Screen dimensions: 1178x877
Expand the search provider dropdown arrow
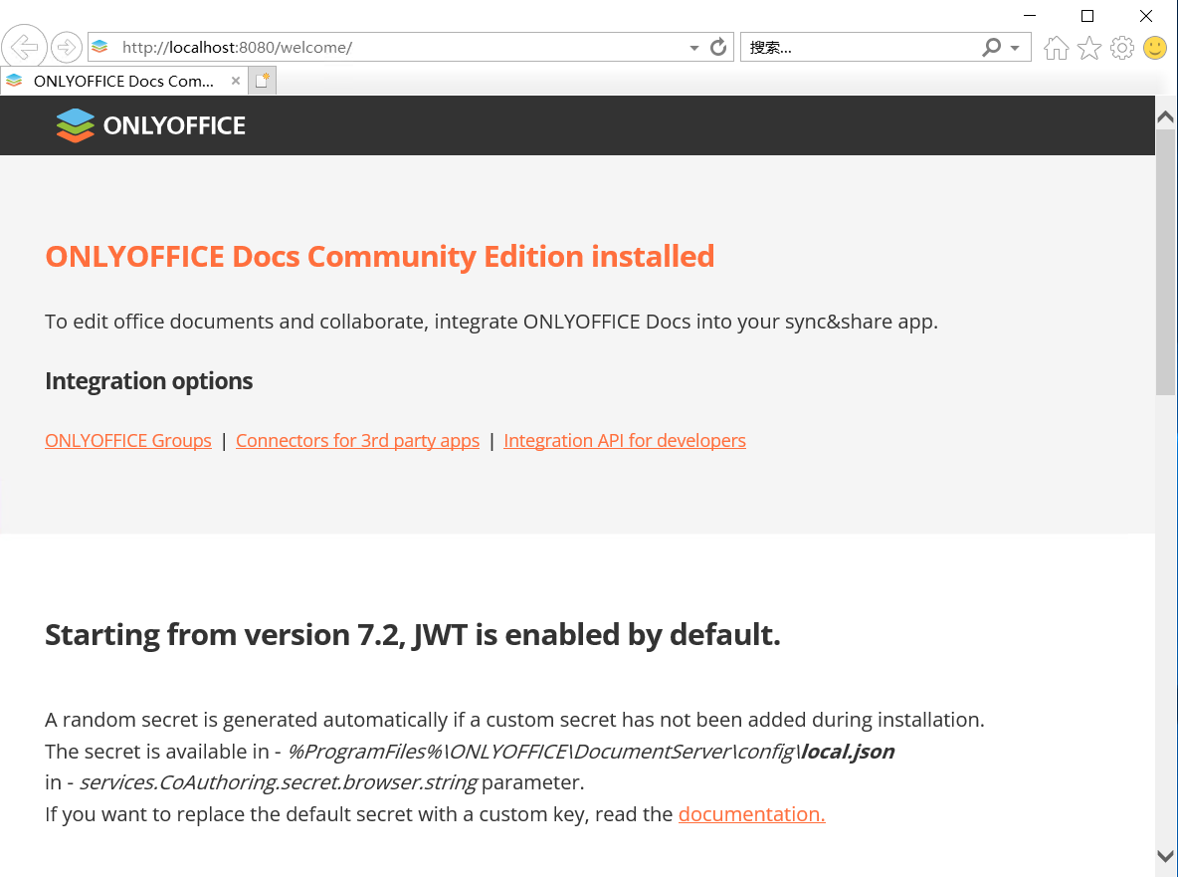pos(1014,48)
